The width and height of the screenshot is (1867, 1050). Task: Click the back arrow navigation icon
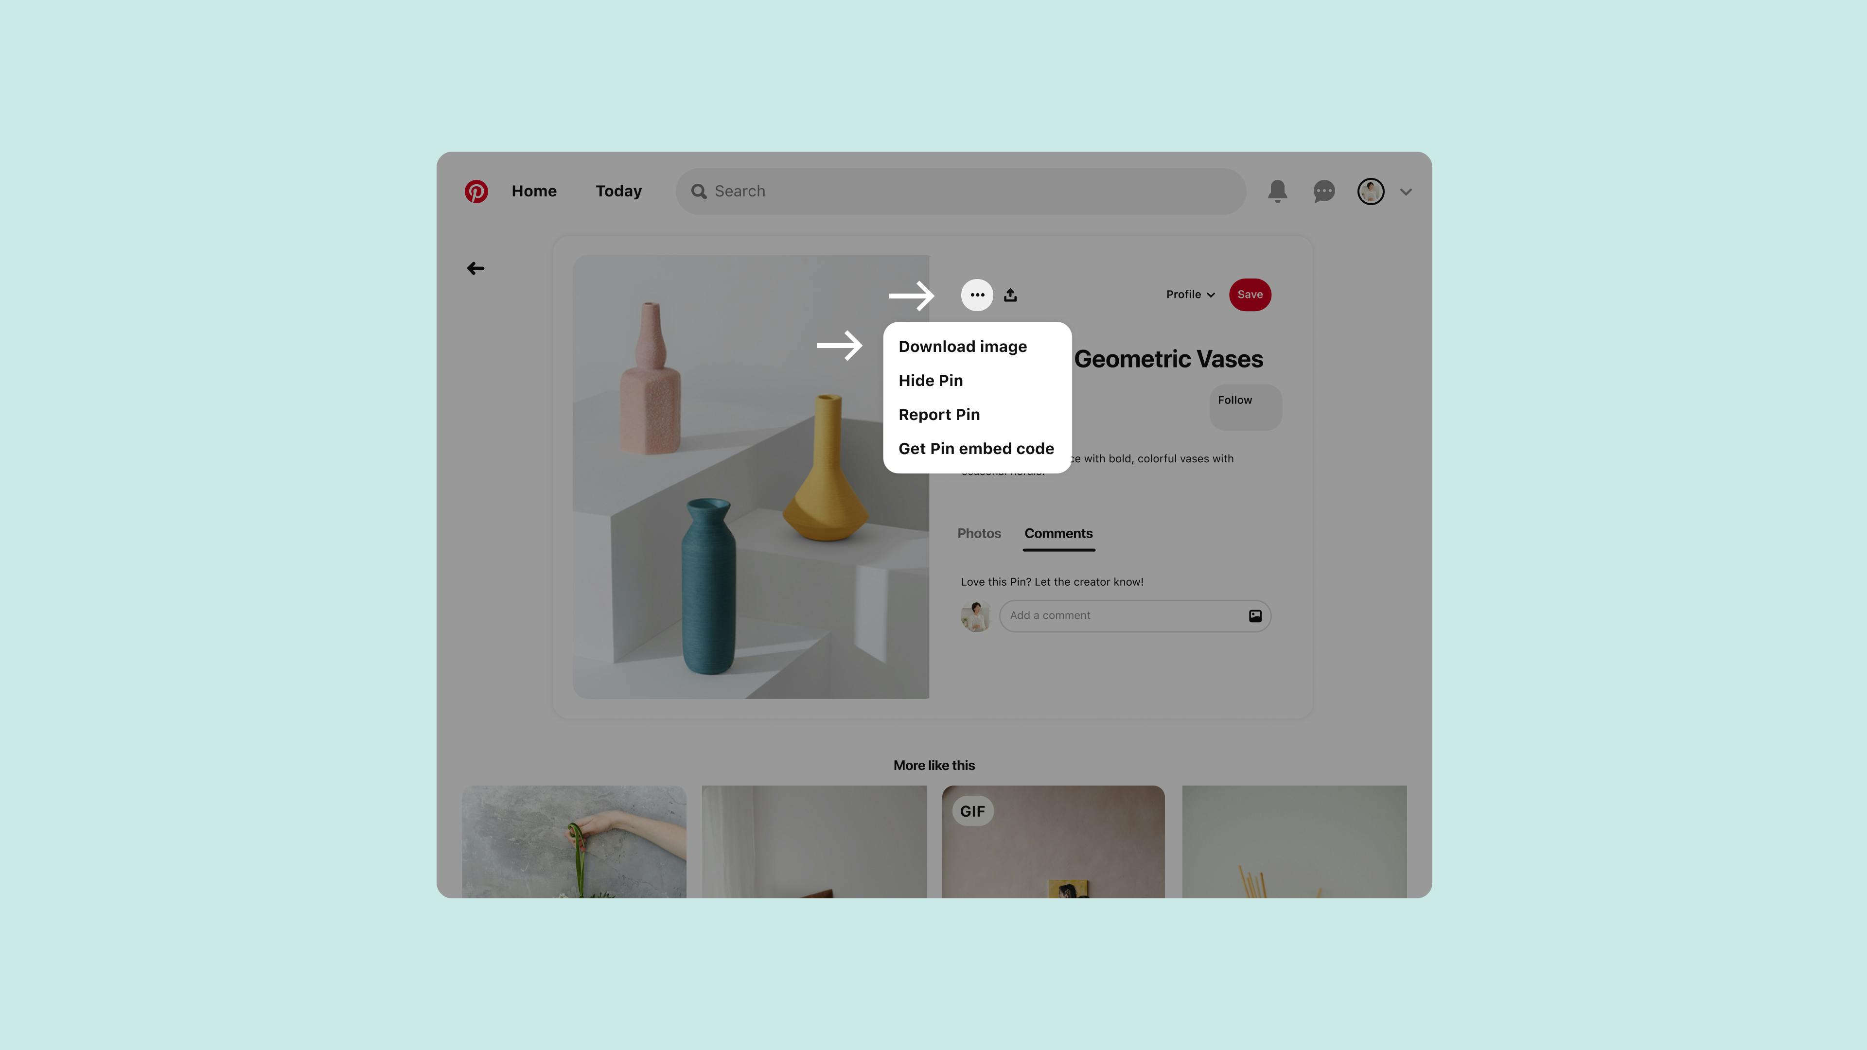click(x=476, y=268)
